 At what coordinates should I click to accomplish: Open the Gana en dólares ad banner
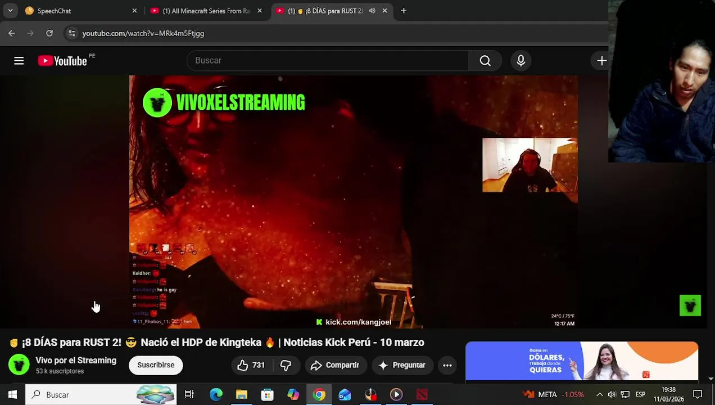(582, 362)
